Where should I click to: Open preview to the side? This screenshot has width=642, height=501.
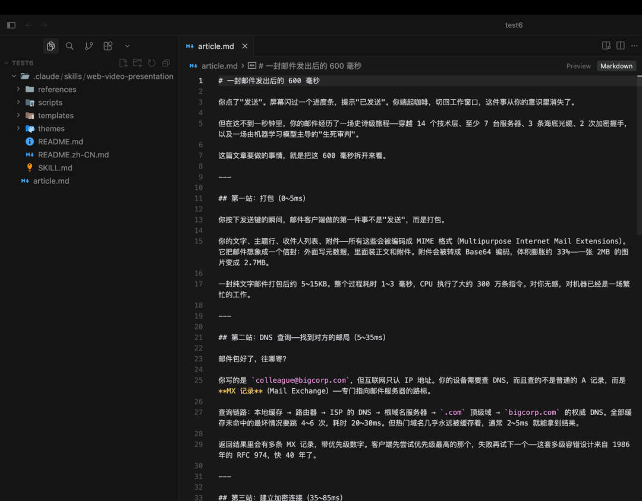coord(606,46)
